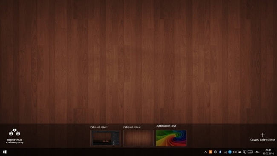Click the power battery tray icon
Image resolution: width=277 pixels, height=156 pixels.
(239, 152)
